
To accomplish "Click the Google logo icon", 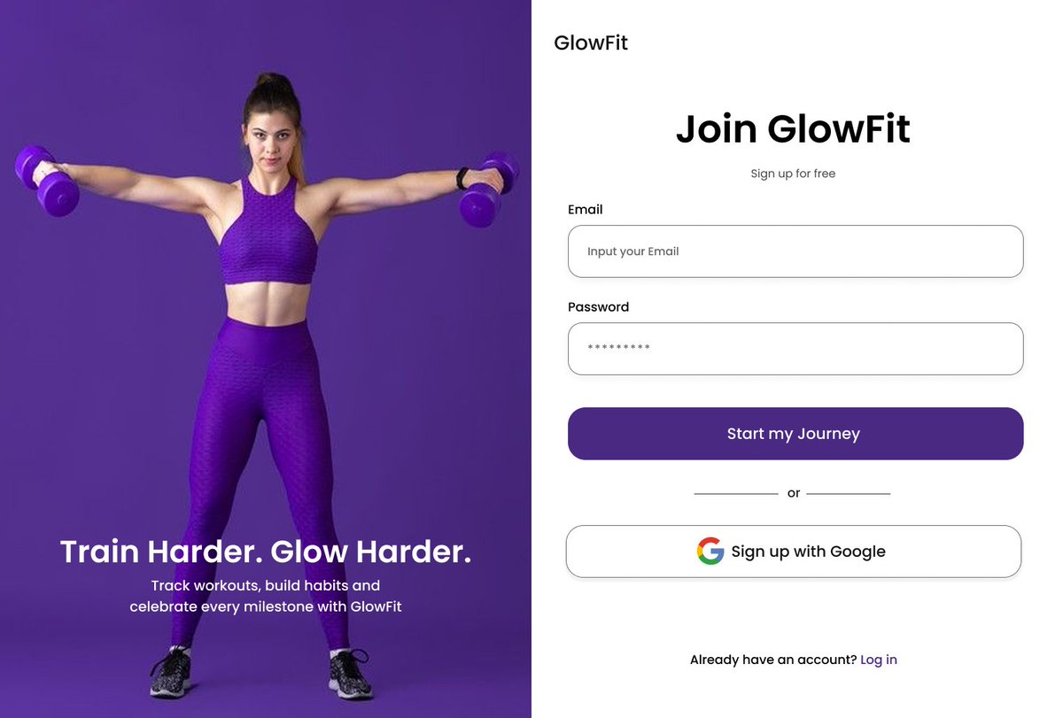I will coord(710,551).
